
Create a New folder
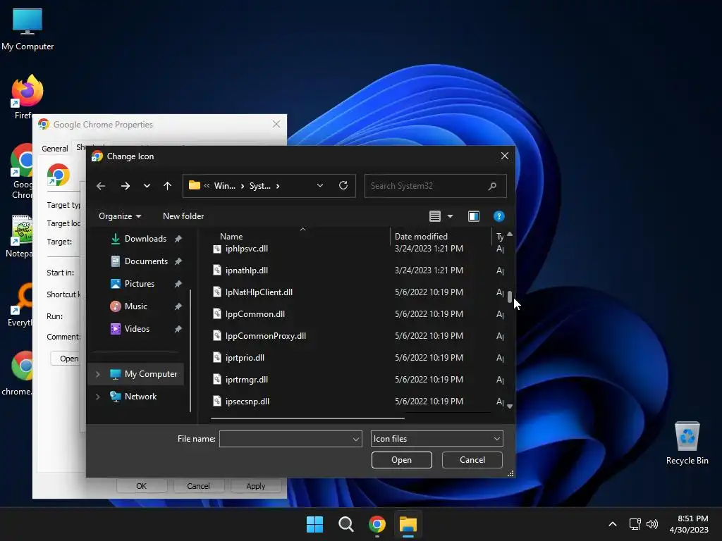pyautogui.click(x=183, y=216)
